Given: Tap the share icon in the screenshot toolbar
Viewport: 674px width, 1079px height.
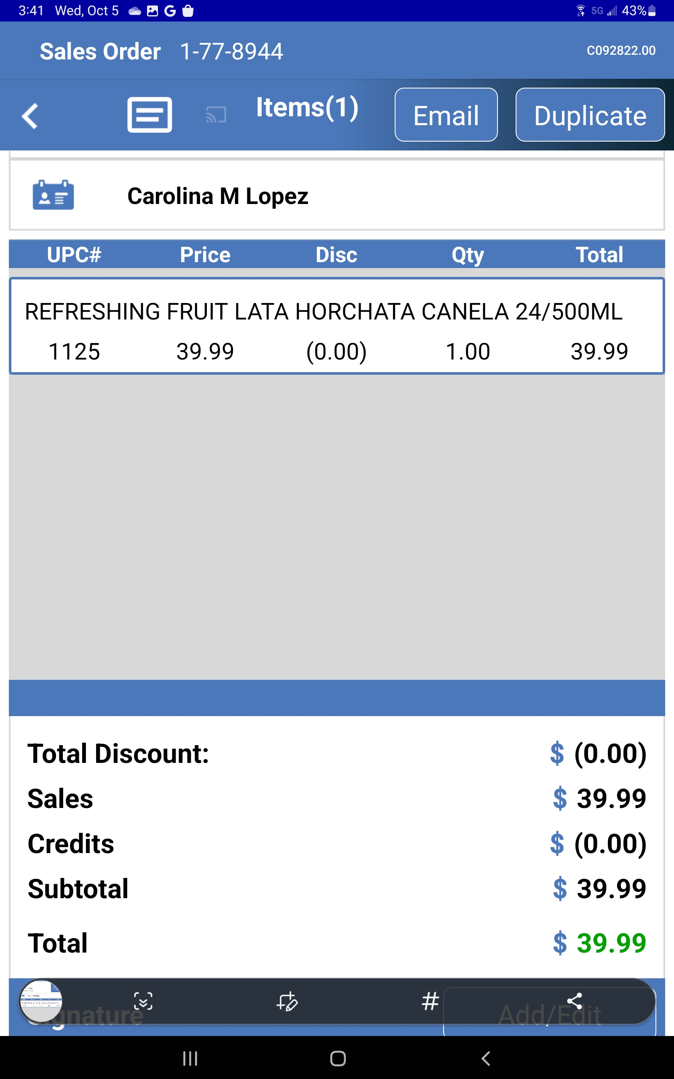Looking at the screenshot, I should tap(574, 1001).
